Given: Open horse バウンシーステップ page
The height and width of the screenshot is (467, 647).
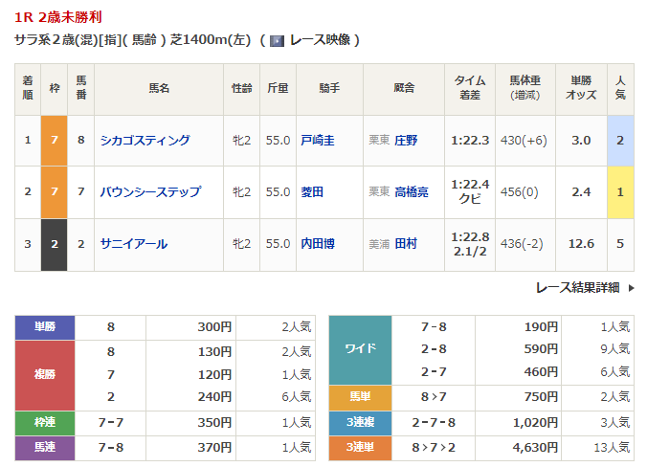Looking at the screenshot, I should point(151,191).
